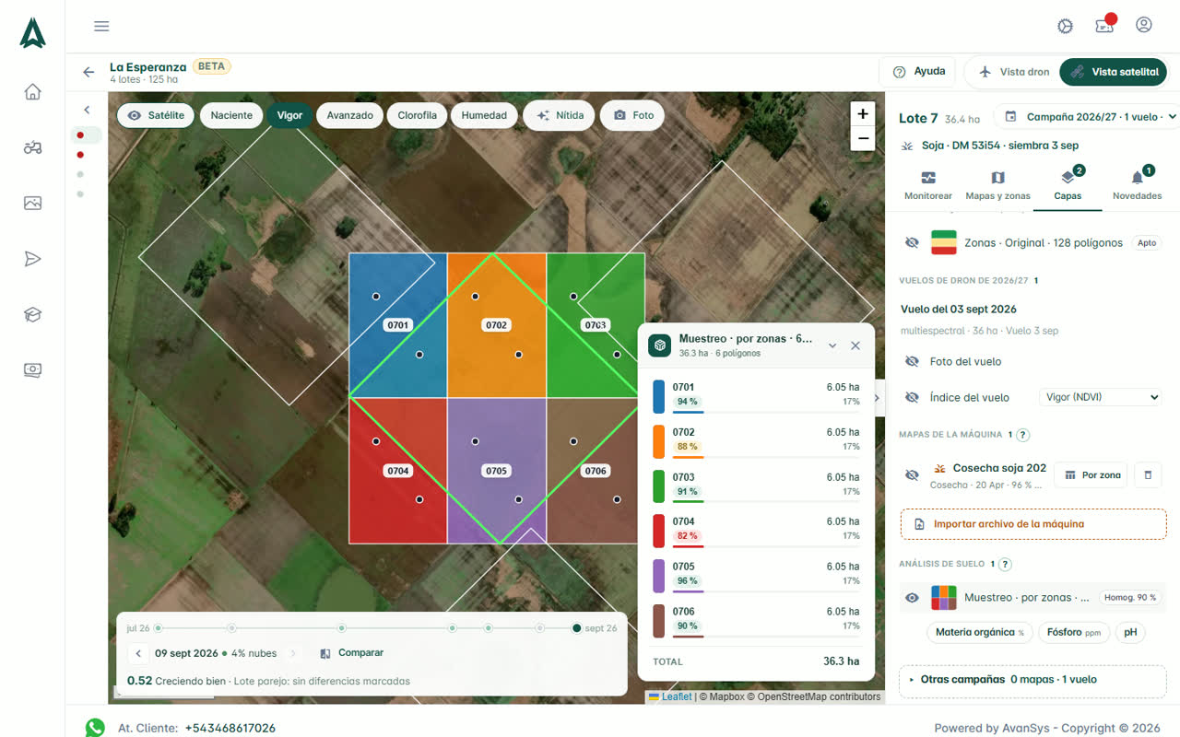Viewport: 1180px width, 737px height.
Task: Select the Clorofila map layer button
Action: [418, 115]
